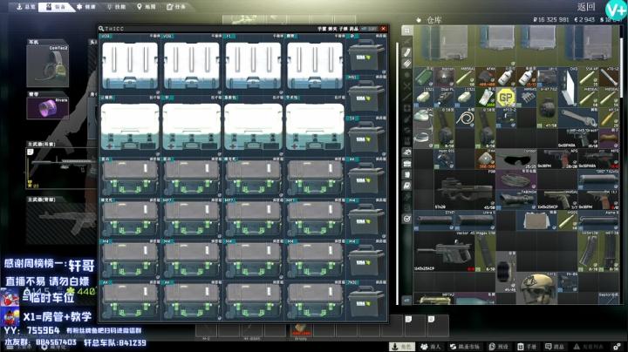Select the P90 submachine gun
The width and height of the screenshot is (628, 352).
tap(465, 189)
